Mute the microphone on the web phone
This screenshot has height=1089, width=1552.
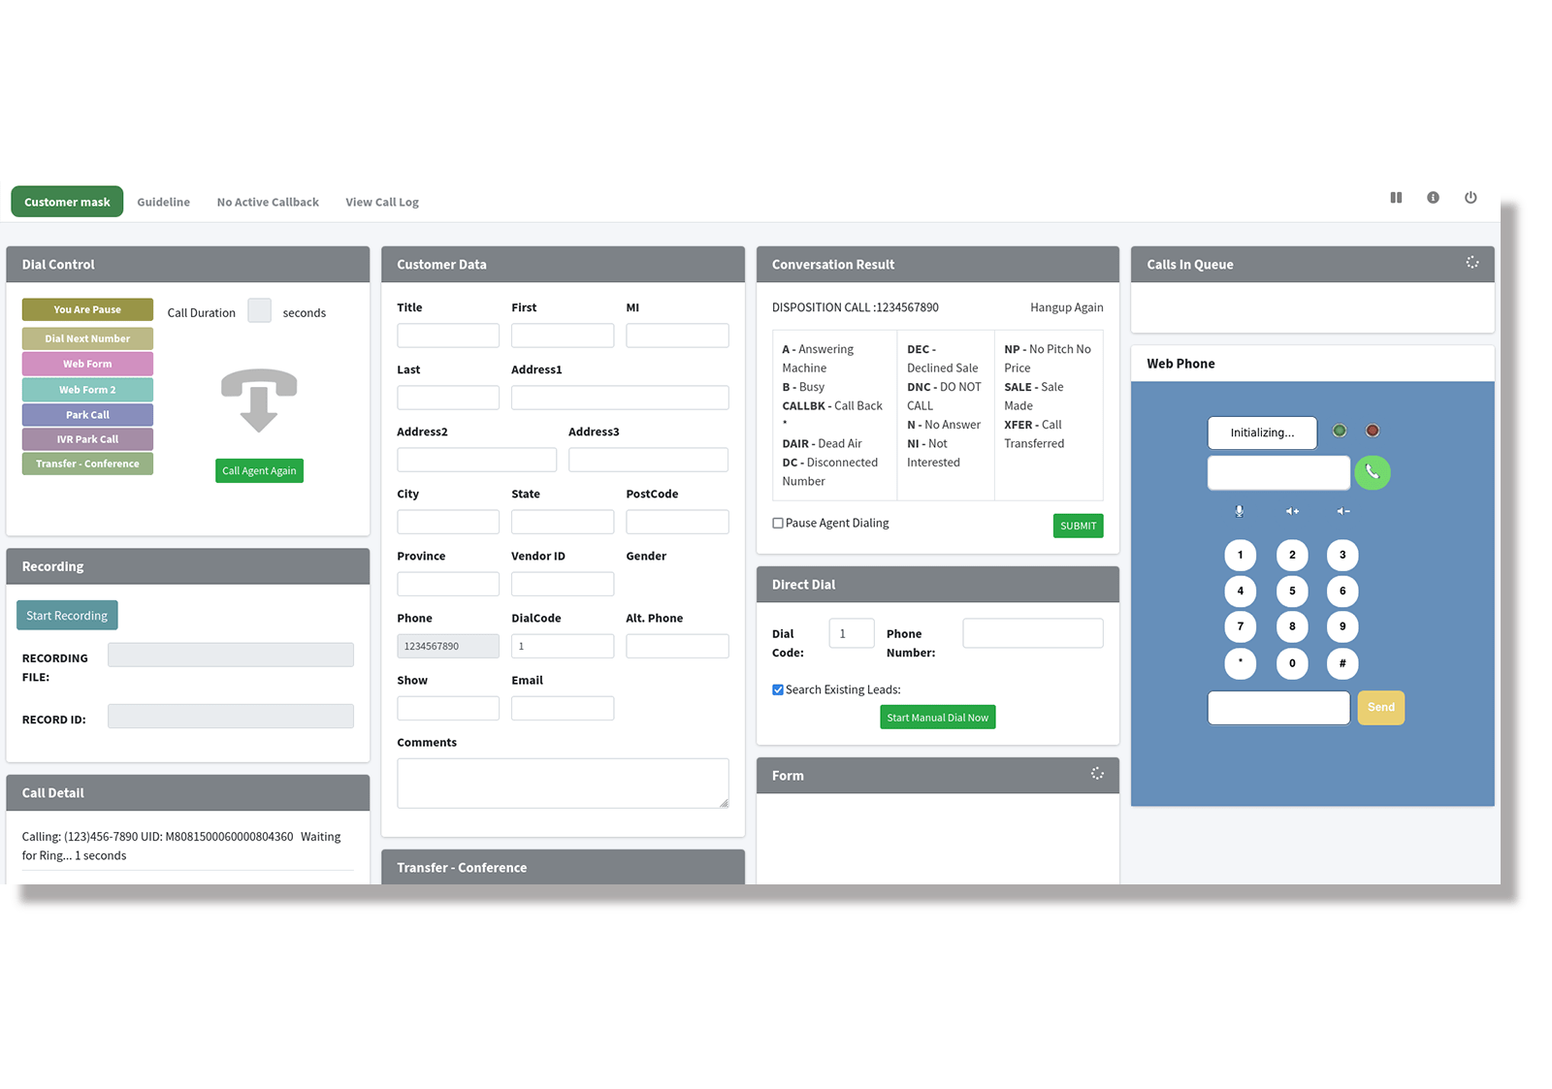(1240, 511)
